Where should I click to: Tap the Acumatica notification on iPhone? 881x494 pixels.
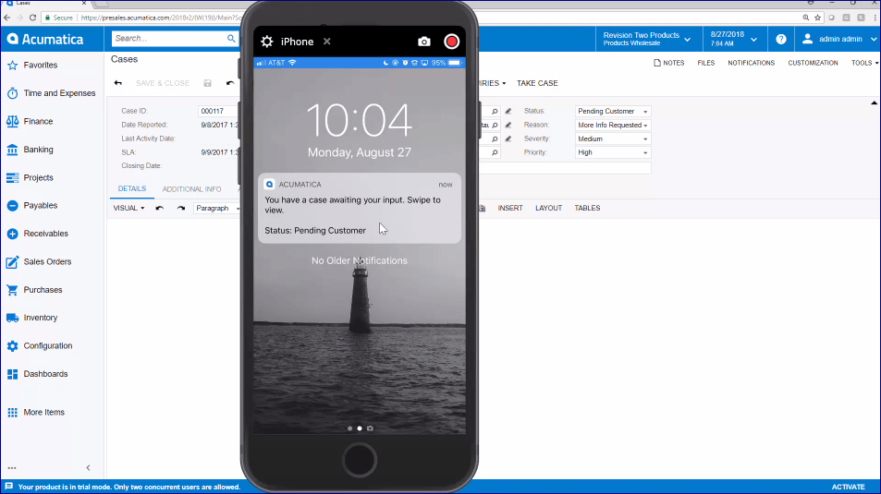(x=360, y=209)
